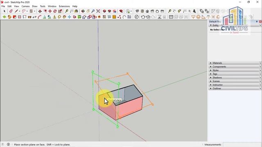Add a V-Ray plane light
262x147 pixels.
[x=193, y=17]
